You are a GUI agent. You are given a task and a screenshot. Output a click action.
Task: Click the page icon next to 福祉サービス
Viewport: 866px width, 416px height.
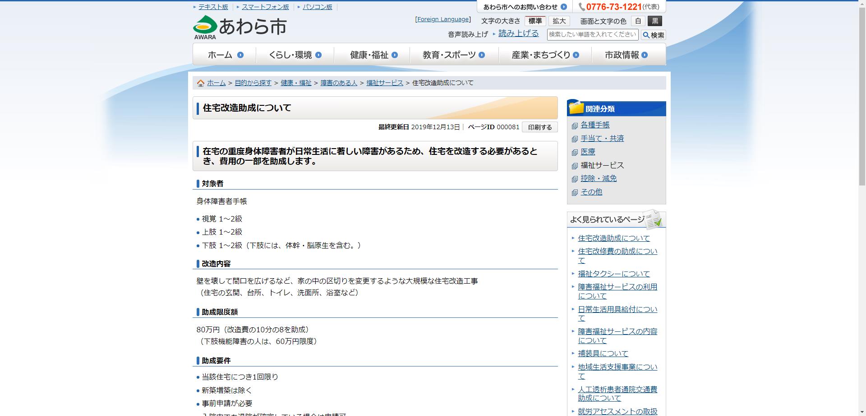click(575, 166)
